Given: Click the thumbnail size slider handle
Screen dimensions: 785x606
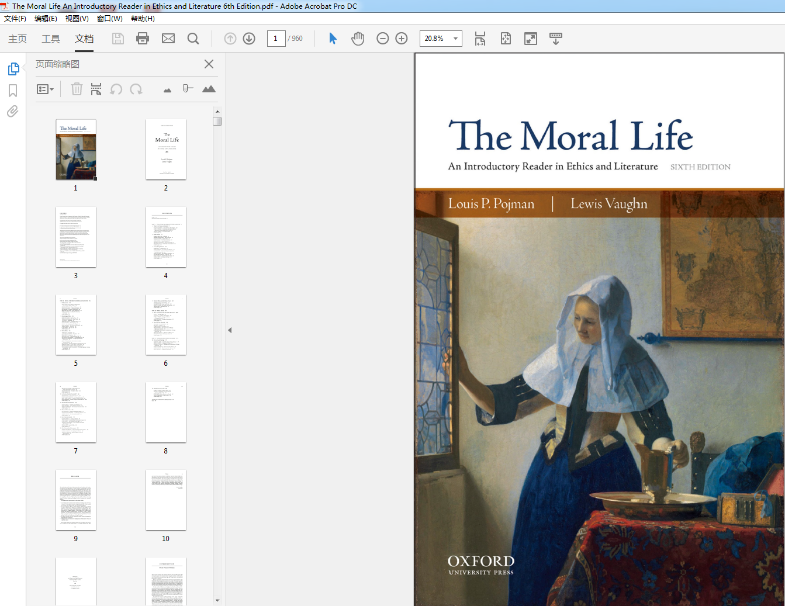Looking at the screenshot, I should coord(186,88).
